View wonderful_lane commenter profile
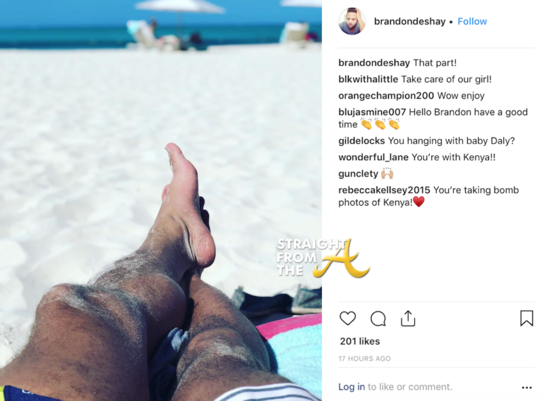Image resolution: width=542 pixels, height=401 pixels. coord(373,157)
